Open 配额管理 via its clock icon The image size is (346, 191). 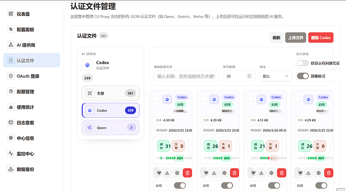tap(11, 91)
